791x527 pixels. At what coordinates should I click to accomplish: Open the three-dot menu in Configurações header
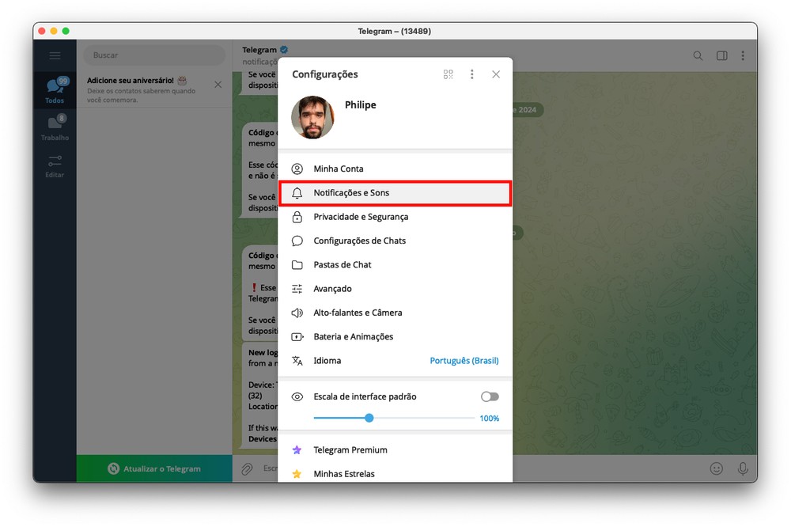tap(472, 74)
